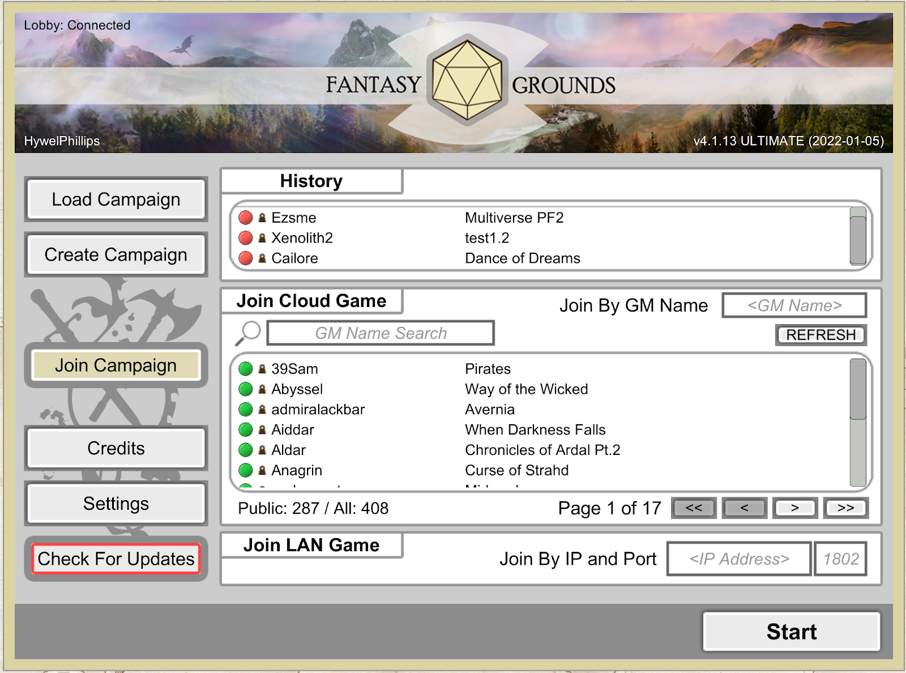The image size is (906, 673).
Task: Select GM name Aiddar in cloud list
Action: tap(293, 429)
